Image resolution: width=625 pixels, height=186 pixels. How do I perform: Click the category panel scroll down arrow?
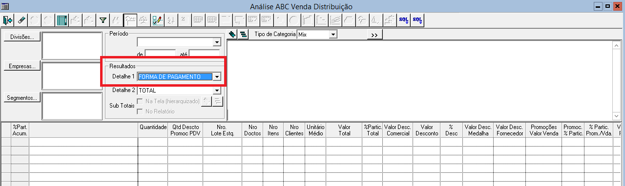tap(616, 115)
